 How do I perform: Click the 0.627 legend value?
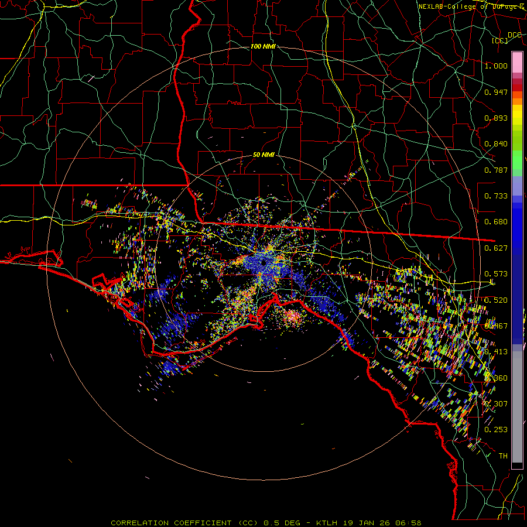tap(496, 248)
